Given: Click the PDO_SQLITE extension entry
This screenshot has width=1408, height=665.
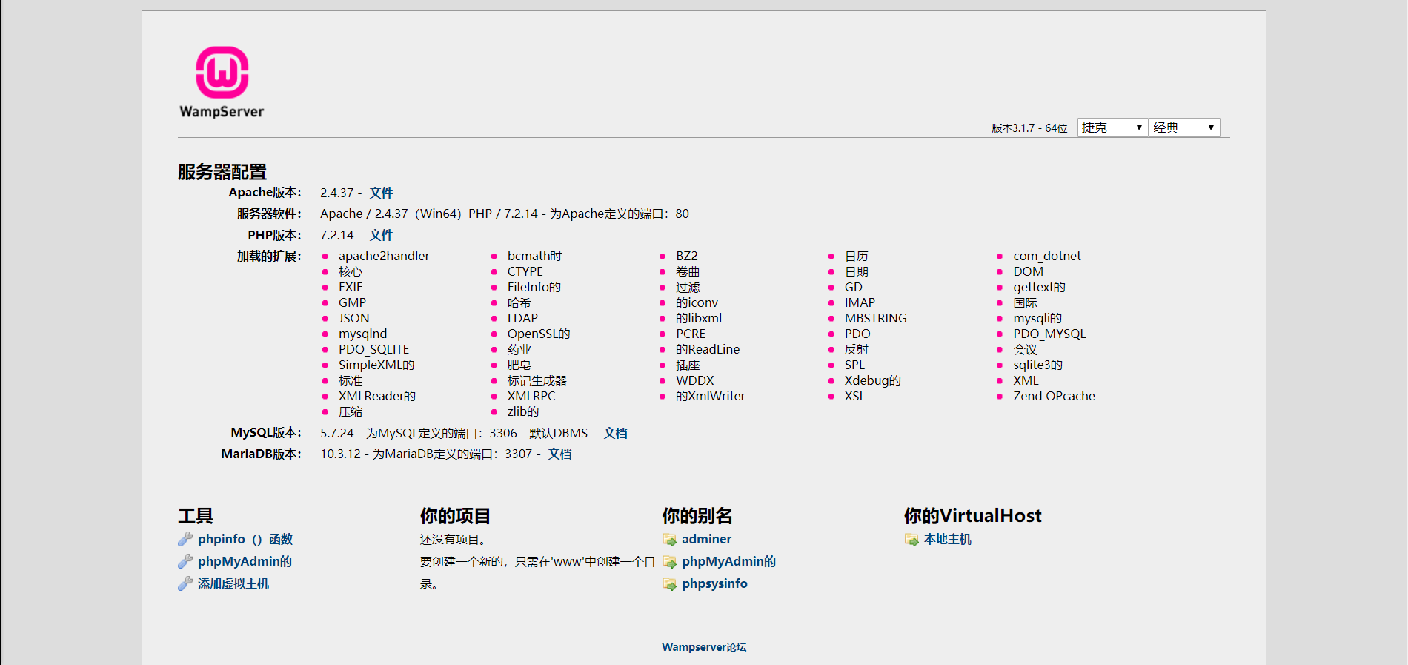Looking at the screenshot, I should pyautogui.click(x=373, y=349).
